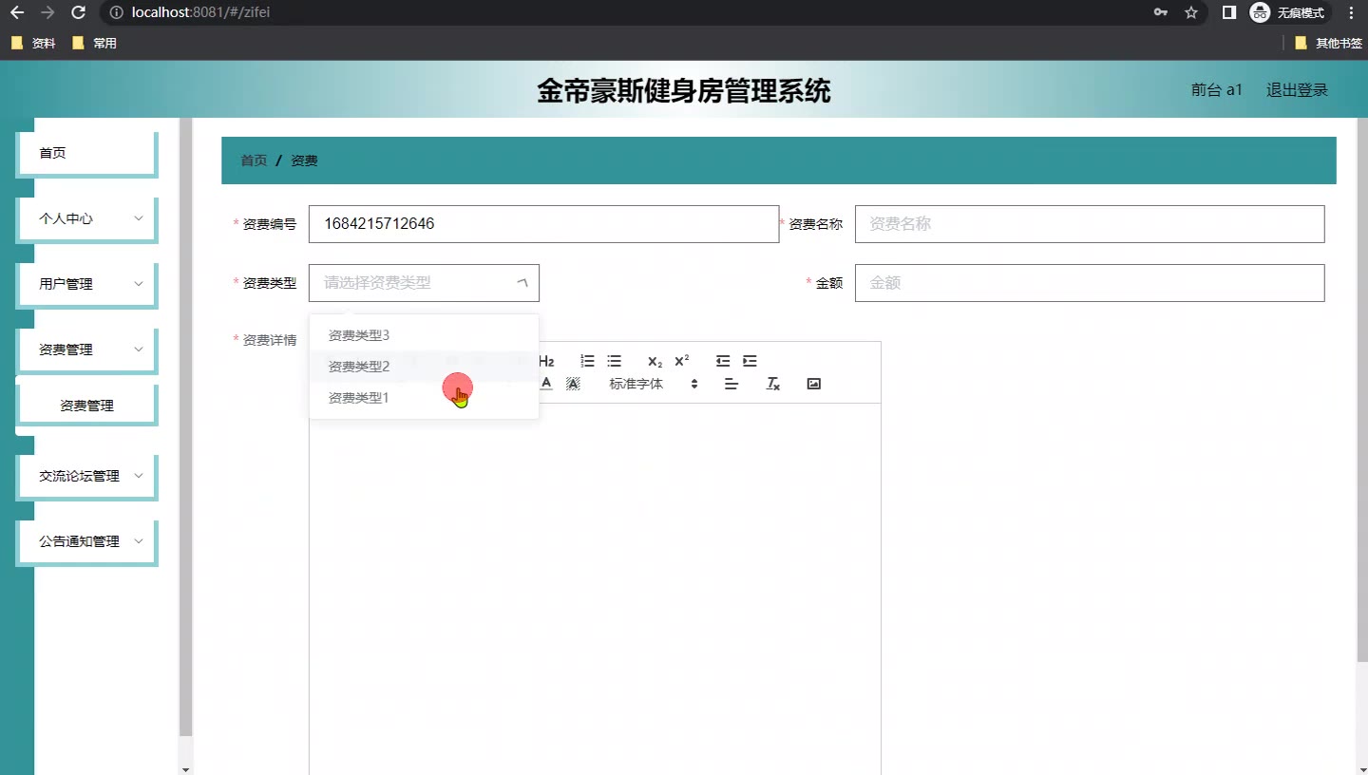1368x775 pixels.
Task: Go back in browser
Action: click(x=16, y=12)
